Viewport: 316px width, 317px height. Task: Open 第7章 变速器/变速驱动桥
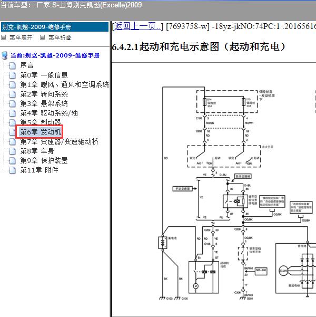click(x=59, y=141)
